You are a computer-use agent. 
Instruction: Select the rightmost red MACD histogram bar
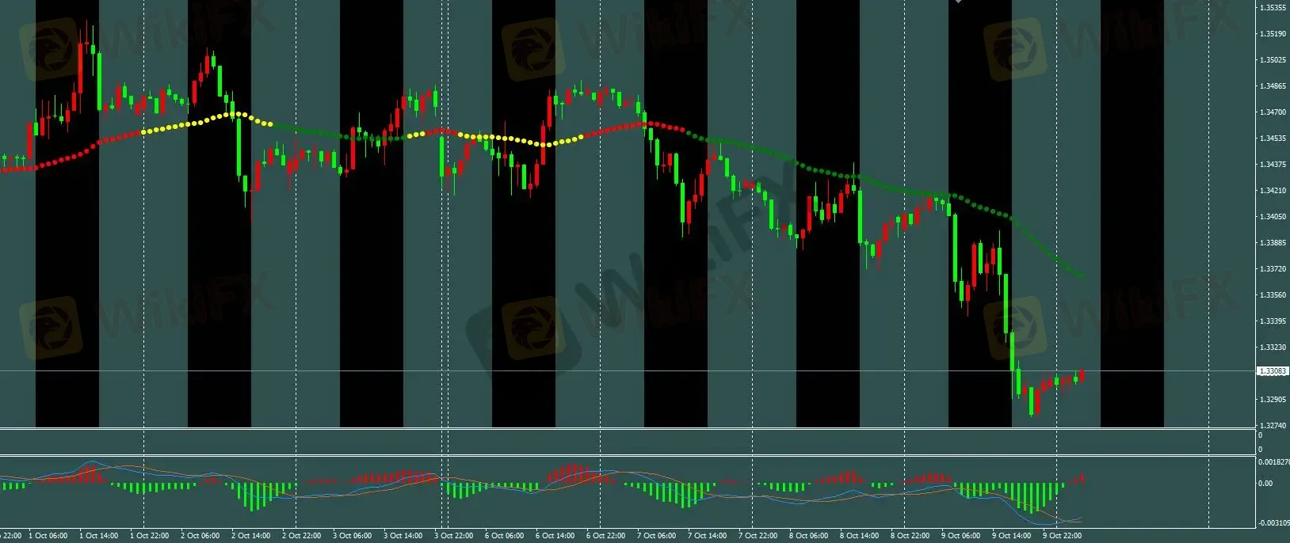pos(1082,479)
